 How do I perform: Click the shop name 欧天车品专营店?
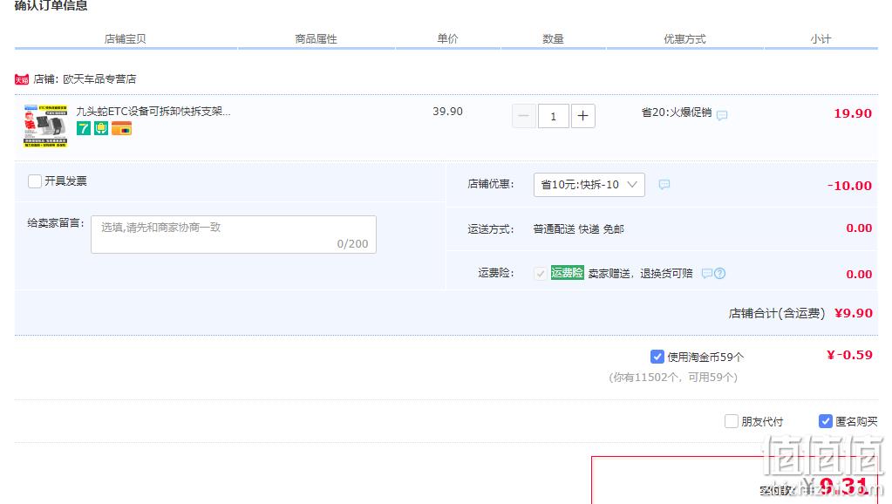[x=99, y=79]
